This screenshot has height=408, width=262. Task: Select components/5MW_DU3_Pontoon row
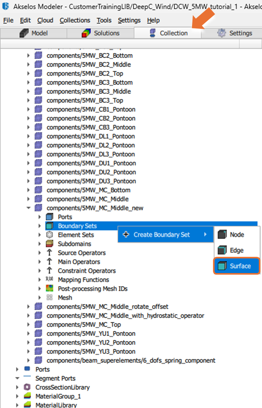point(91,181)
